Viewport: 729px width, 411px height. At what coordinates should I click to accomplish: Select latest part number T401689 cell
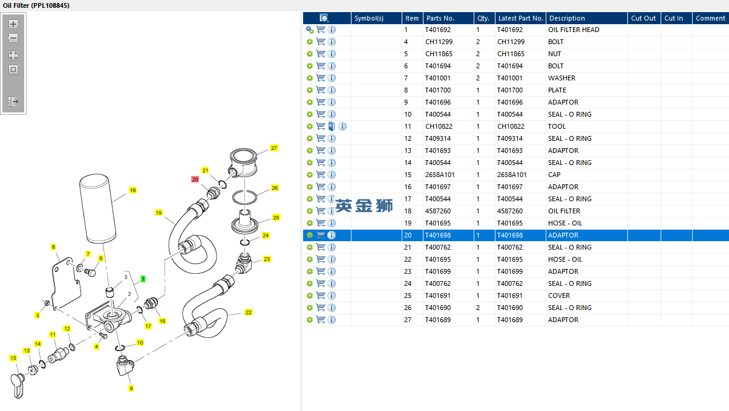point(520,320)
